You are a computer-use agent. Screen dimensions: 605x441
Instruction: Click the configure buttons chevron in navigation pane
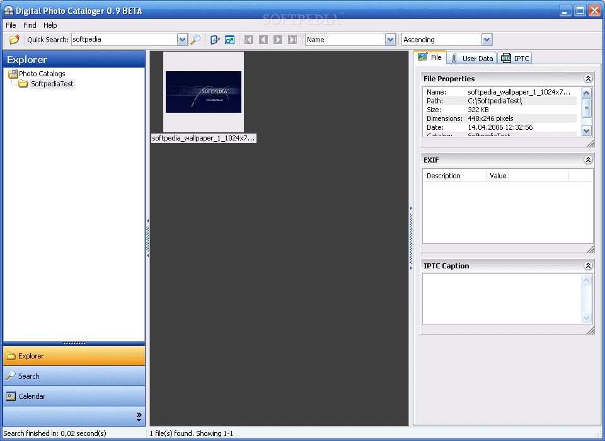(x=139, y=416)
